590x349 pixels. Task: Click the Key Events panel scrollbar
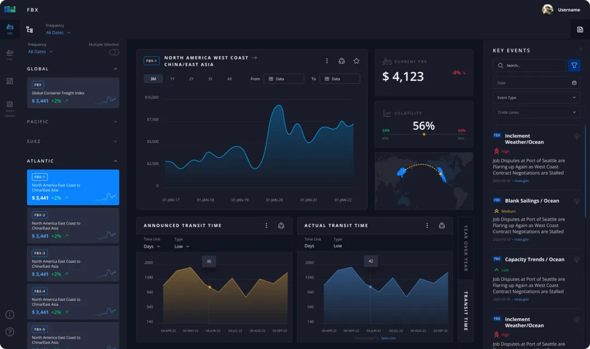(x=585, y=171)
